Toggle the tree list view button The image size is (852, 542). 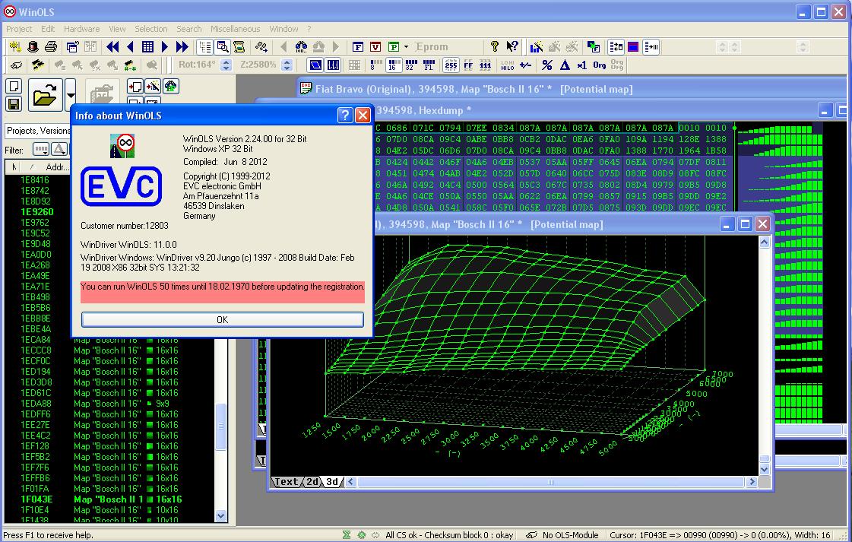click(205, 47)
